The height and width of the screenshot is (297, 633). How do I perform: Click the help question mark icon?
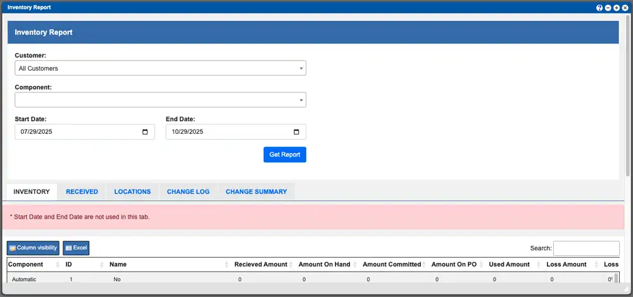[599, 8]
